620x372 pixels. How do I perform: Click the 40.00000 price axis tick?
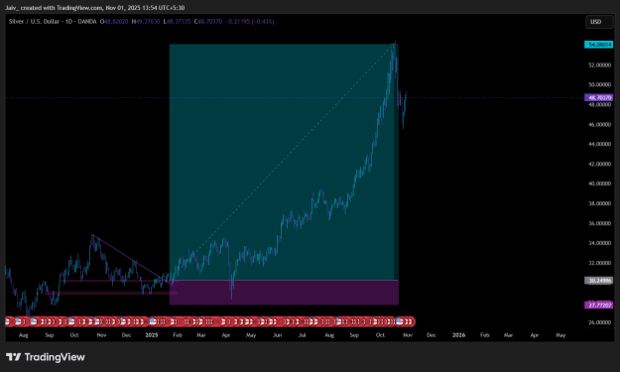[599, 184]
